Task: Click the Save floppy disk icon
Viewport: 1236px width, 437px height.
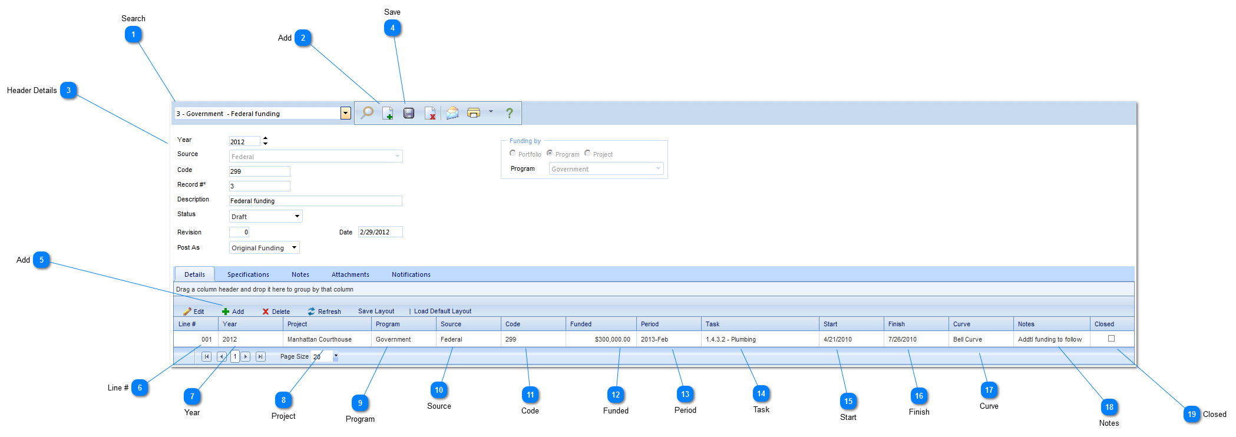Action: [409, 113]
